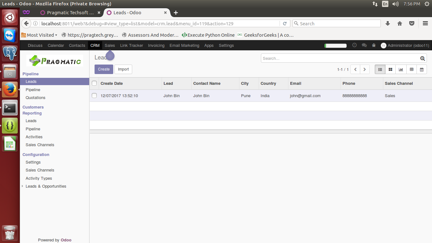432x243 pixels.
Task: Open the Files manager from dock
Action: point(10,71)
